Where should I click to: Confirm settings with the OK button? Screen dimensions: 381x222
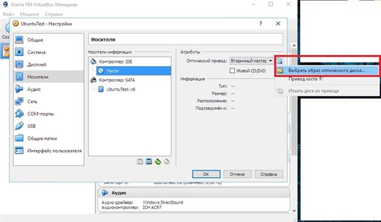[206, 174]
